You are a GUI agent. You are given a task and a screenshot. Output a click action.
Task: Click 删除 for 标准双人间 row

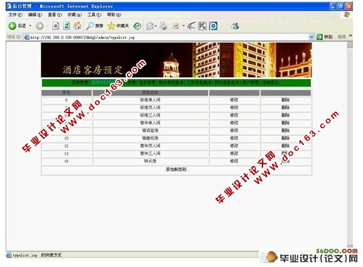pos(286,107)
